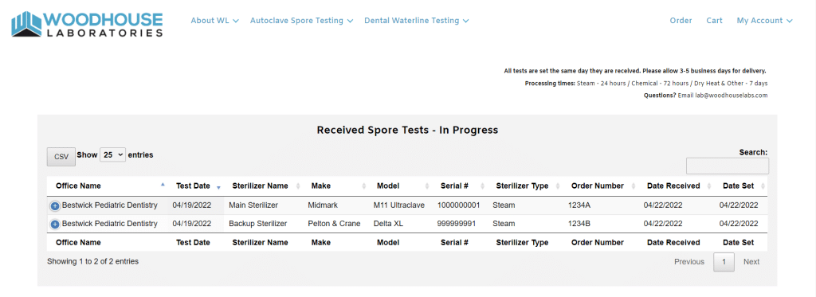
Task: Expand the Main Sterilizer row plus icon
Action: point(55,206)
